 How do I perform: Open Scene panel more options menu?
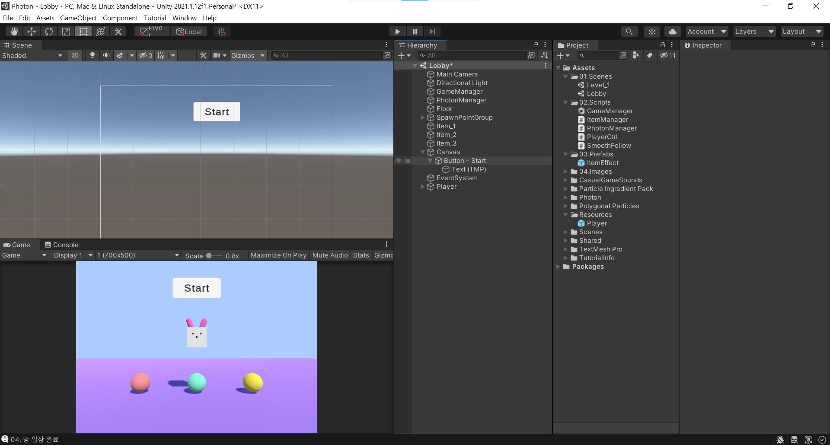[386, 44]
